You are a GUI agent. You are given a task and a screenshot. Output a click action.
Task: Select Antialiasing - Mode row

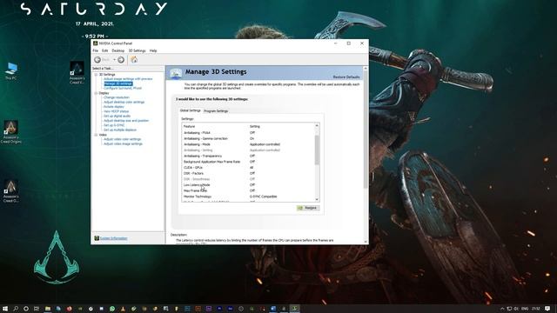click(248, 144)
